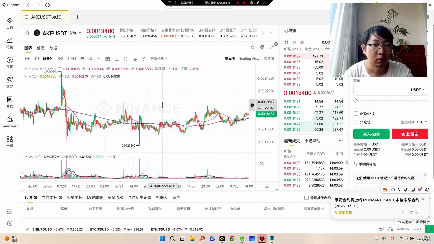Click the line chart style icon

pos(117,59)
